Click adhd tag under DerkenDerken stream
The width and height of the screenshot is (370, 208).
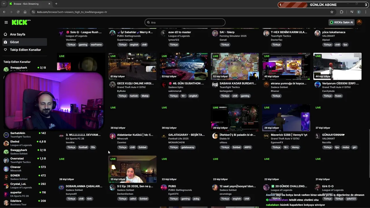[133, 199]
